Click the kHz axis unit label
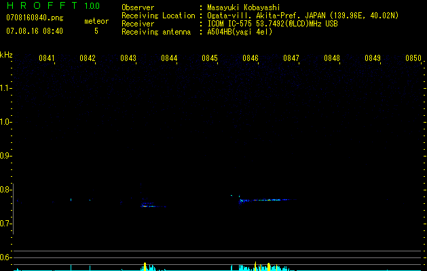The height and width of the screenshot is (271, 427). click(6, 55)
